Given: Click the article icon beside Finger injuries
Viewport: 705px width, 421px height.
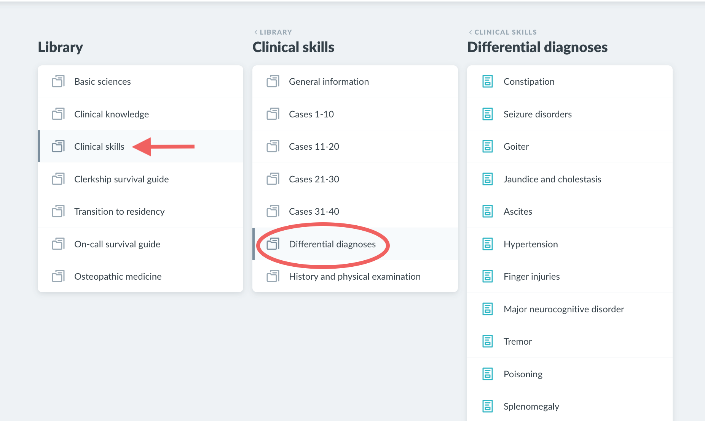Looking at the screenshot, I should (x=488, y=276).
